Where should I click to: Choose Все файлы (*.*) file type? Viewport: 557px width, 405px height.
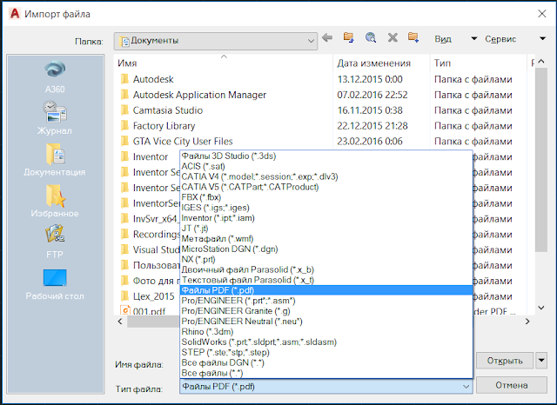point(326,373)
